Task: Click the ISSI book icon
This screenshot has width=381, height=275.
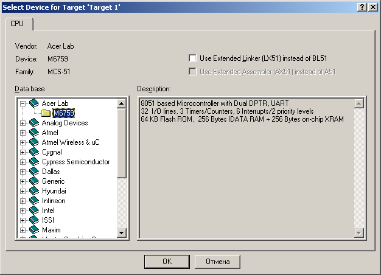Action: click(34, 220)
